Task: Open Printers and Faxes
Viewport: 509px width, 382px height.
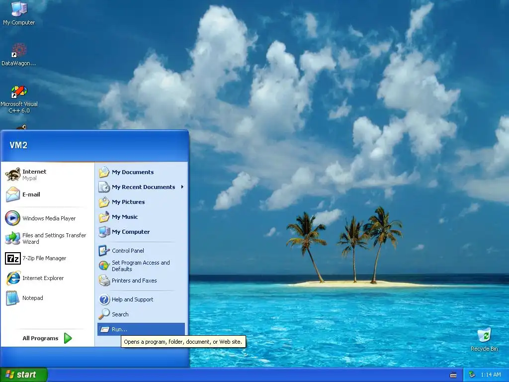Action: click(x=141, y=281)
